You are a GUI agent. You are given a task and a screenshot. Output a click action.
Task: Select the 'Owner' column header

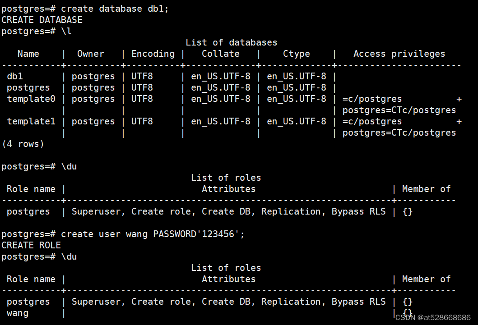(91, 54)
